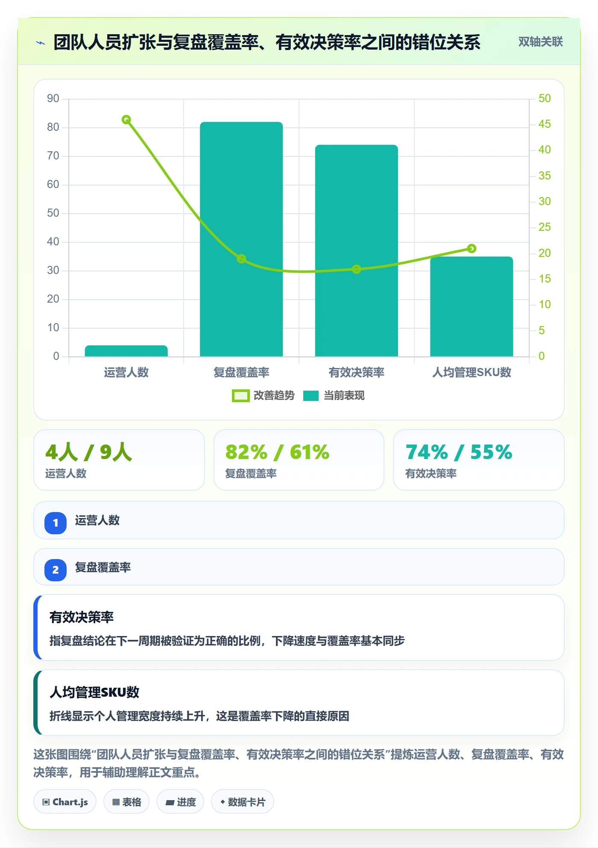Click the 有效决策率 description card heading
Image resolution: width=598 pixels, height=848 pixels.
point(82,617)
